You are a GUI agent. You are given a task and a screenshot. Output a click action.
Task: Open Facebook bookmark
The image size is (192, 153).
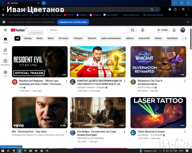(82, 15)
